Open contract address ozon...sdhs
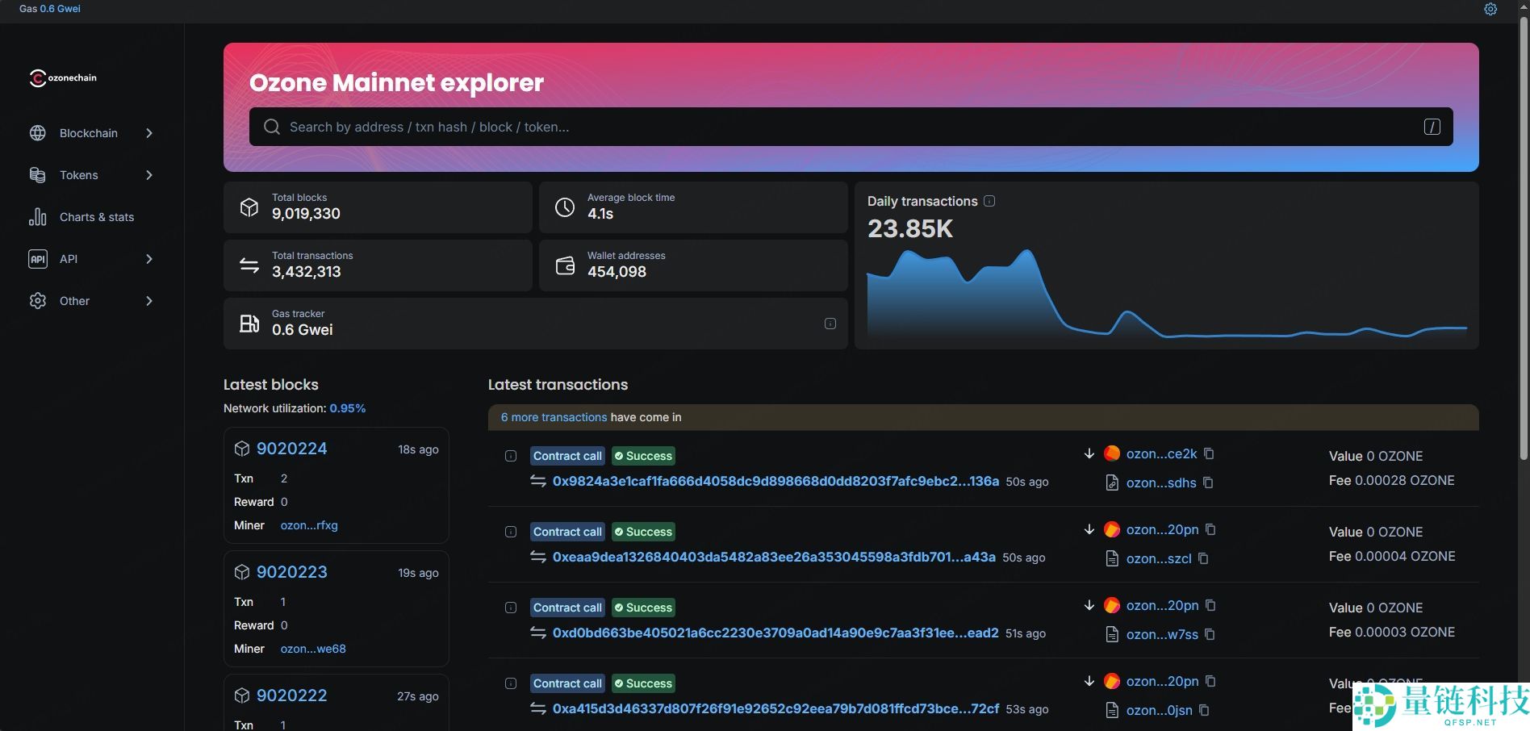This screenshot has width=1530, height=731. 1161,482
